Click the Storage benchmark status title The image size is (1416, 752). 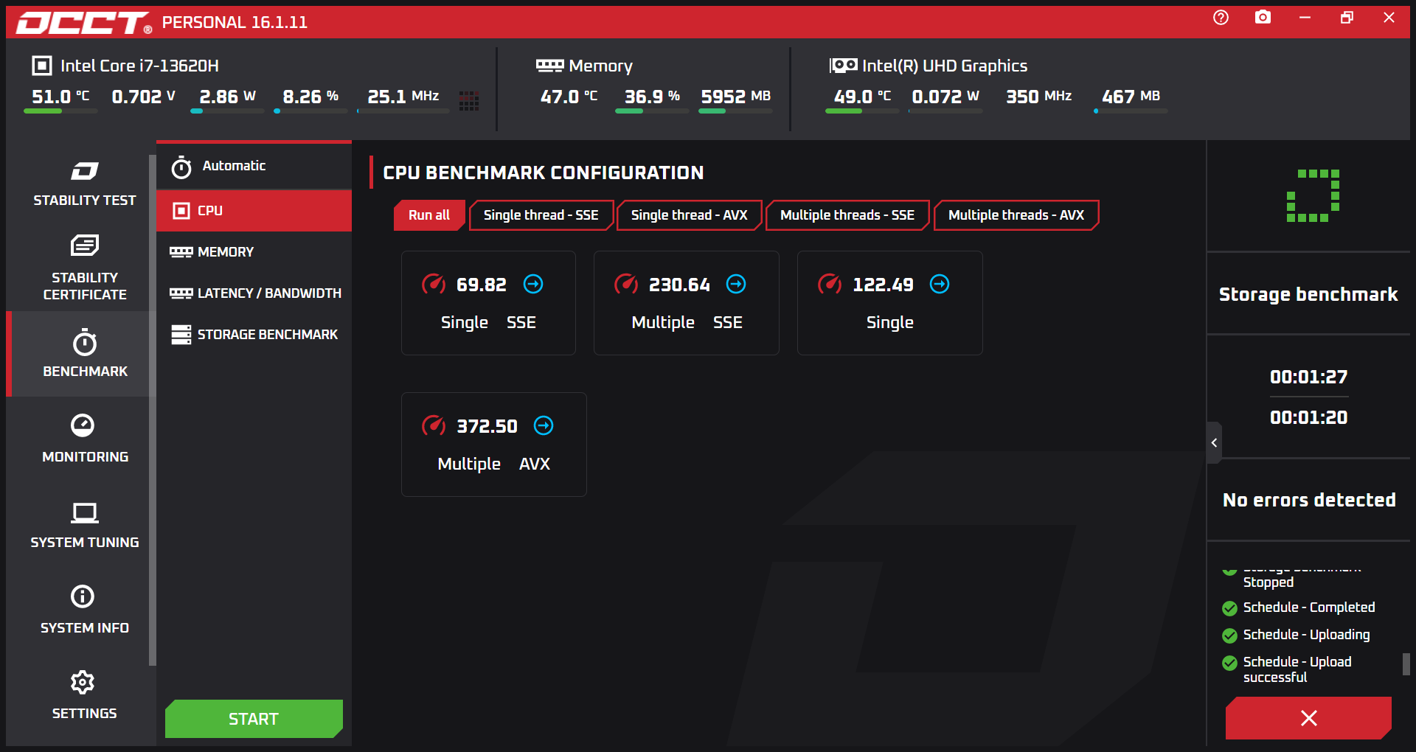tap(1308, 294)
